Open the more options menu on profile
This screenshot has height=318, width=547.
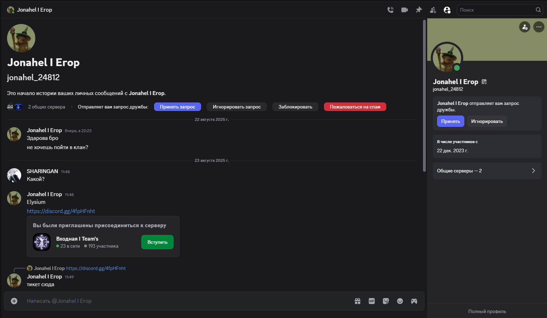(539, 27)
